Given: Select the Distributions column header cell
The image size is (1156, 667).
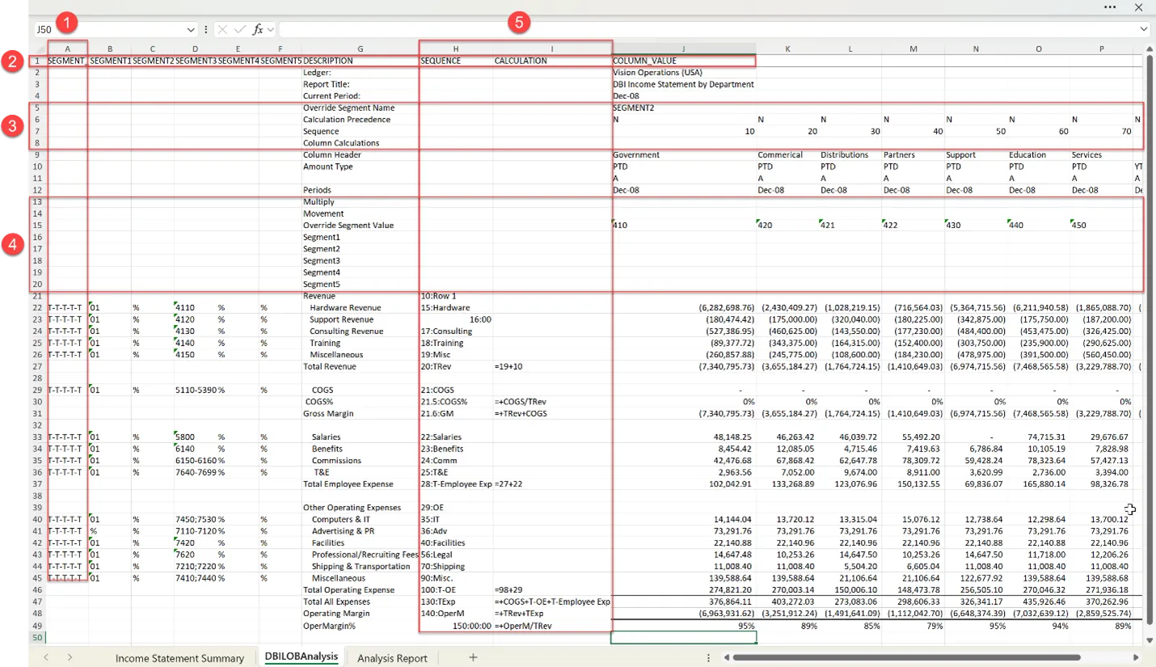Looking at the screenshot, I should (x=850, y=154).
